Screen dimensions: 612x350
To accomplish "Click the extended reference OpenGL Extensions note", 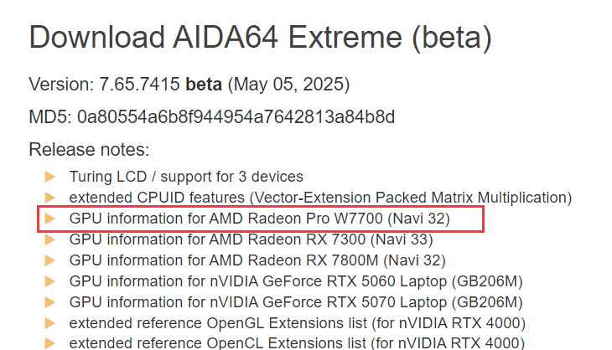I will pyautogui.click(x=298, y=323).
